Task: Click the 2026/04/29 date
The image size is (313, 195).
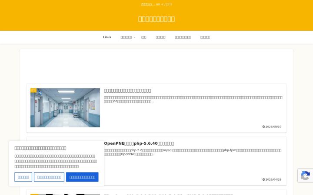Action: click(x=273, y=180)
